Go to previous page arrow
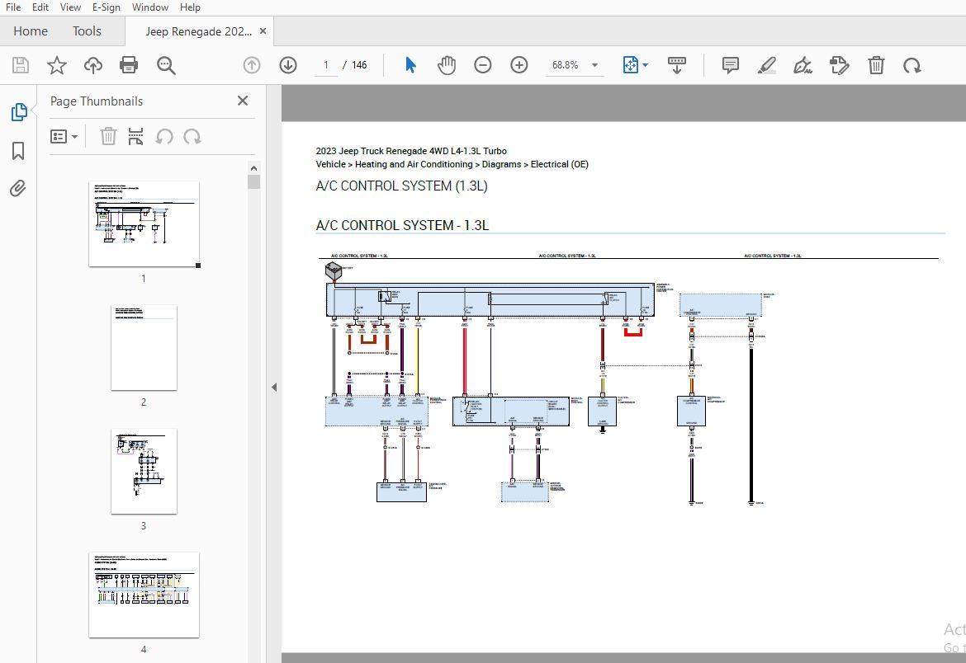Viewport: 966px width, 663px height. [251, 65]
